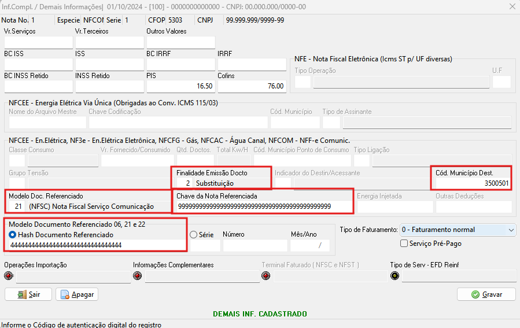This screenshot has height=328, width=520.
Task: Click Cód. Município Dest. field 3500501
Action: [x=473, y=183]
